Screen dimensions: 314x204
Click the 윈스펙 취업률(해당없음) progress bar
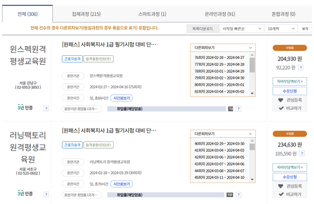point(167,109)
